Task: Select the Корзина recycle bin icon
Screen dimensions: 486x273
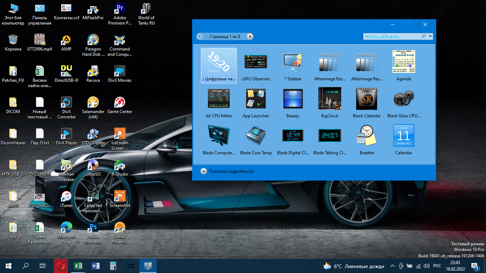Action: click(13, 42)
